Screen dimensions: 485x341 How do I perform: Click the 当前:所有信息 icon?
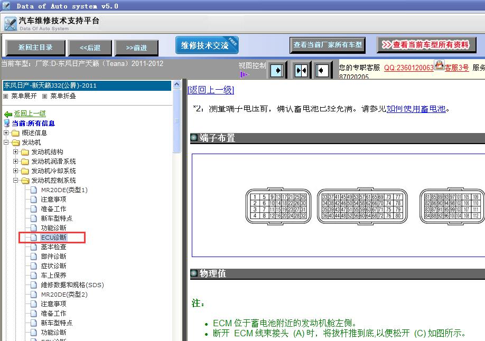pyautogui.click(x=7, y=124)
